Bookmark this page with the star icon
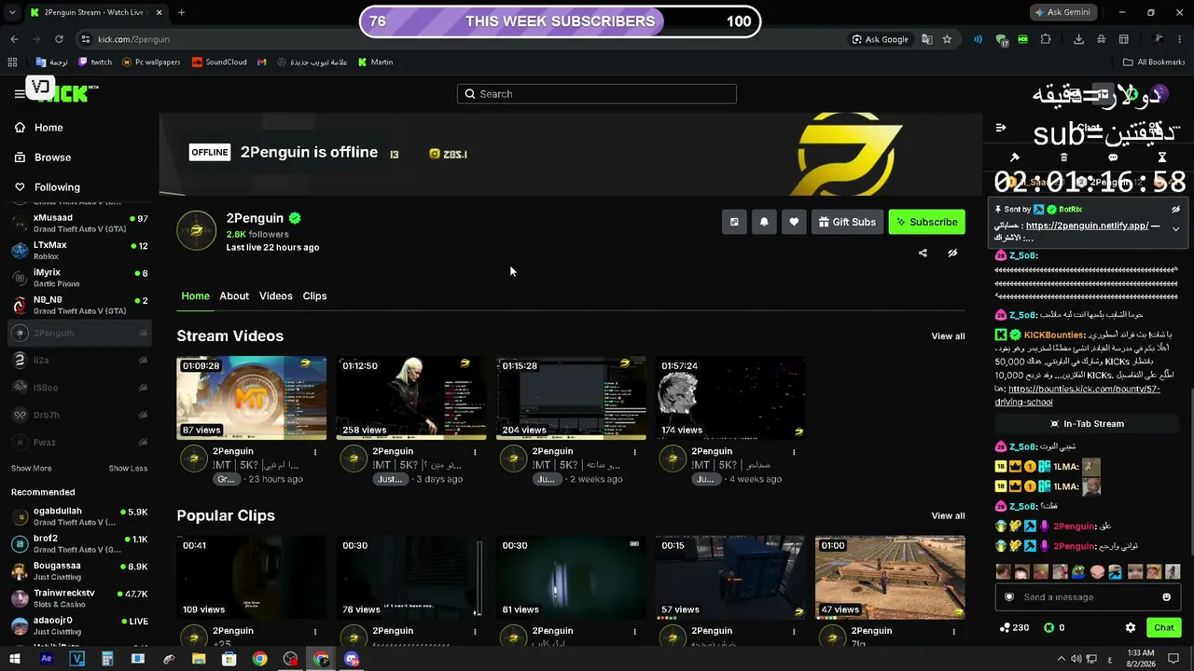 [x=947, y=39]
